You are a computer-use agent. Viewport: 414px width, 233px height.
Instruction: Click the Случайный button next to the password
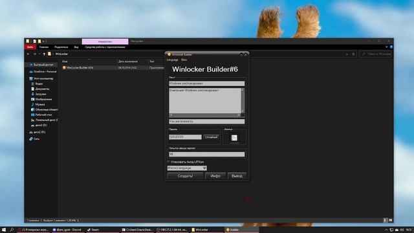(211, 137)
